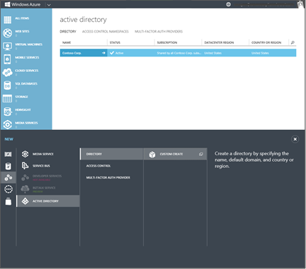306x269 pixels.
Task: Open the Web Sites globe icon
Action: [x=7, y=33]
